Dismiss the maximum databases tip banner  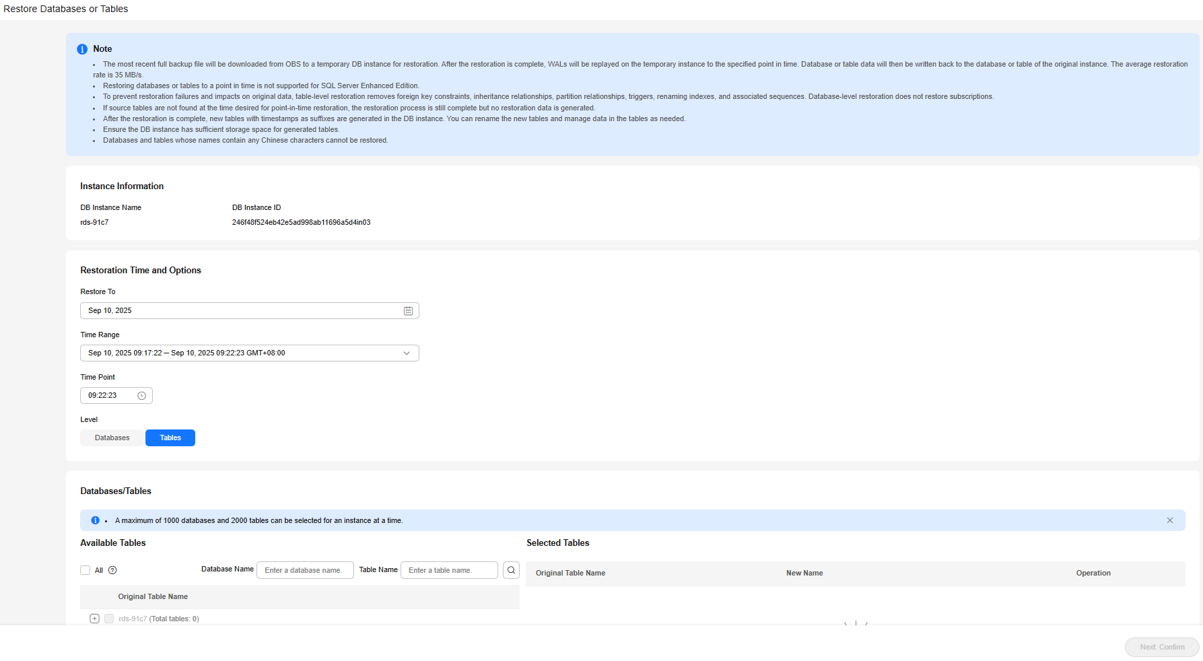pyautogui.click(x=1170, y=520)
